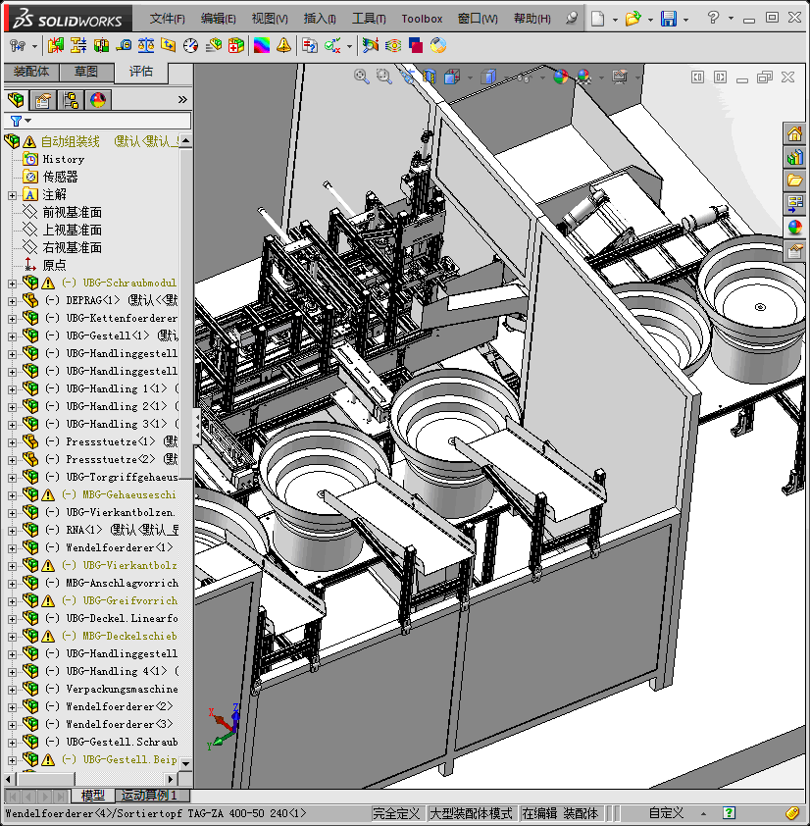Click the Save icon in title toolbar
810x826 pixels.
pyautogui.click(x=668, y=19)
